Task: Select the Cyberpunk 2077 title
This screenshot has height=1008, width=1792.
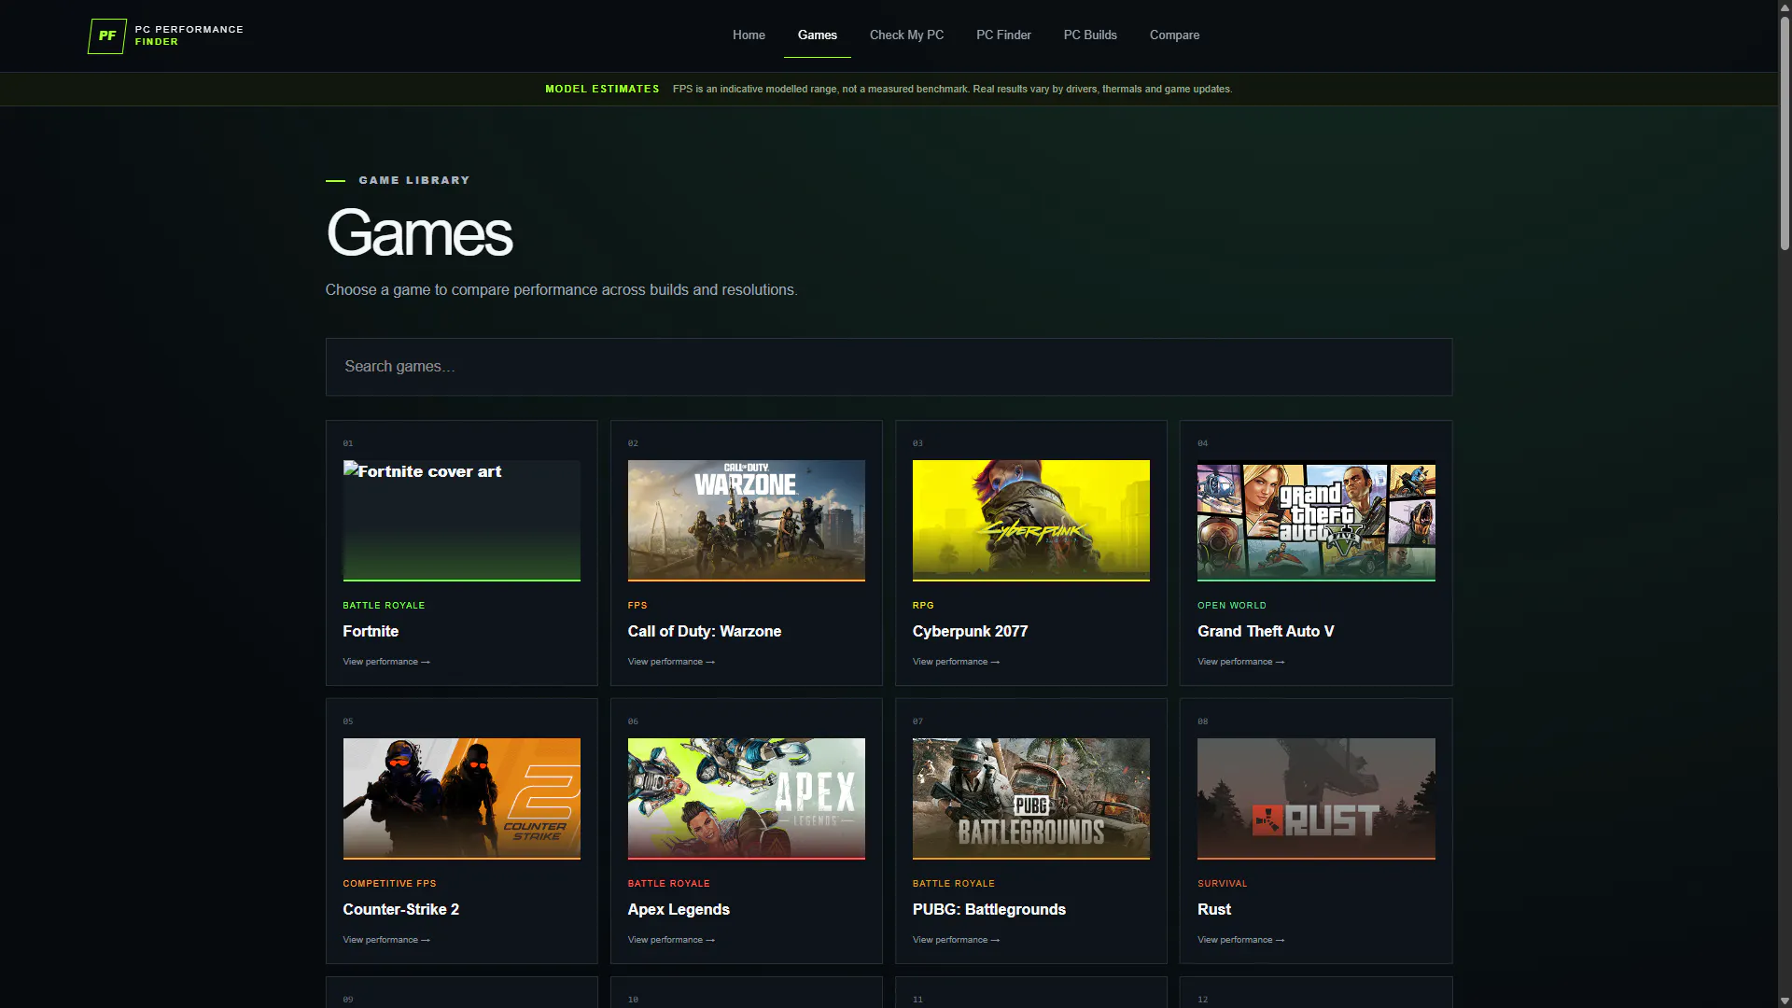Action: [970, 631]
